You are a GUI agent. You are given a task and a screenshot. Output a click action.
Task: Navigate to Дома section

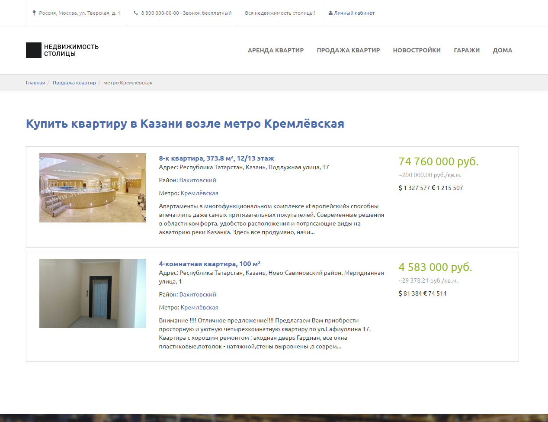503,50
